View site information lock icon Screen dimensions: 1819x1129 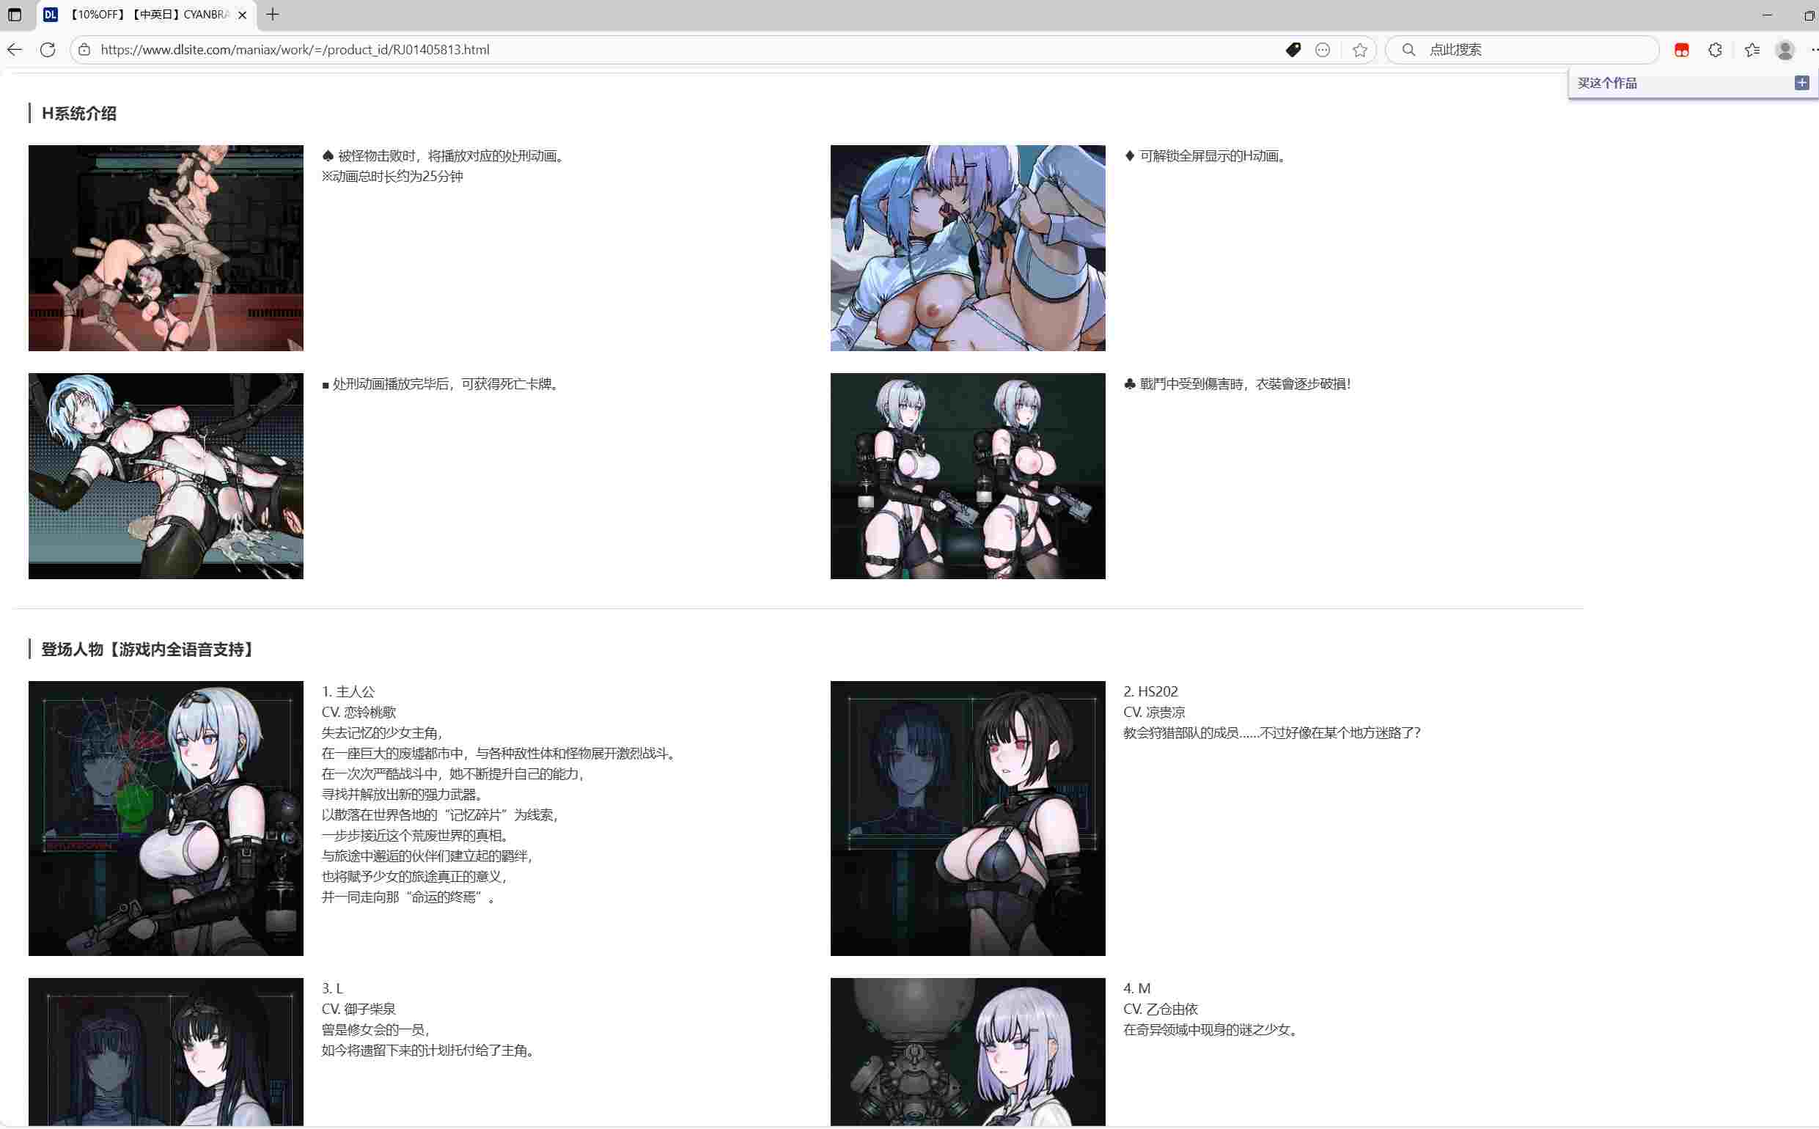click(84, 49)
